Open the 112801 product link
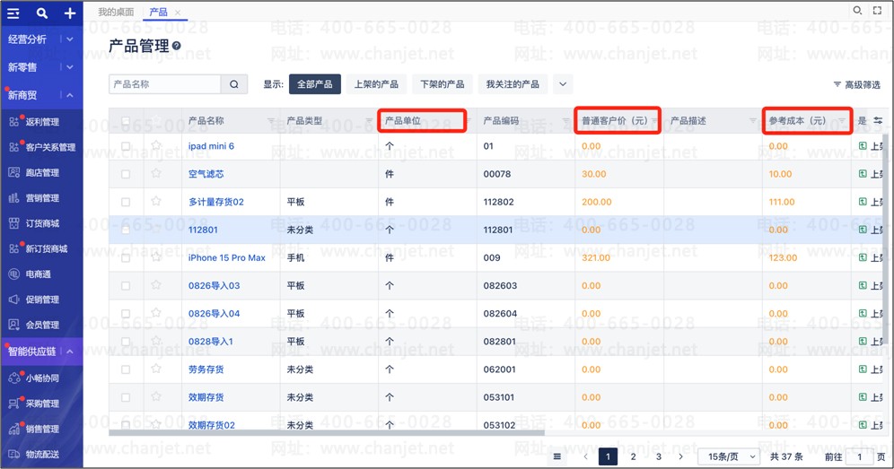The width and height of the screenshot is (894, 469). [x=203, y=230]
